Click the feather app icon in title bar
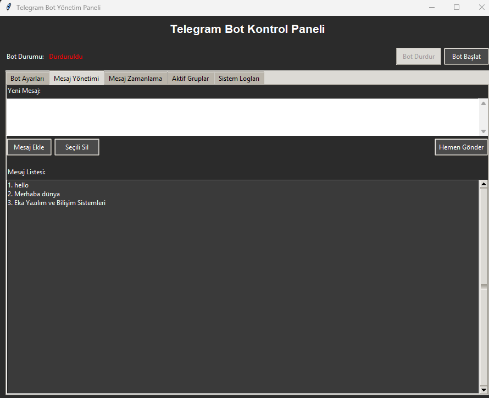 (x=8, y=8)
